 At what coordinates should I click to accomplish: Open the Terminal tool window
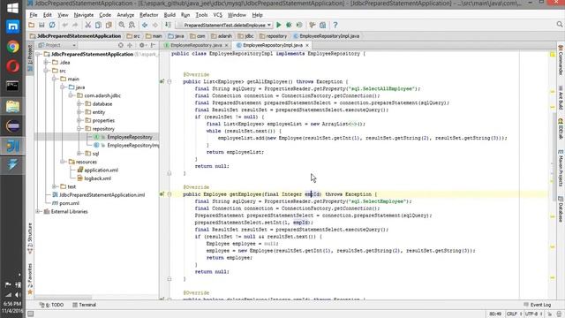(85, 305)
